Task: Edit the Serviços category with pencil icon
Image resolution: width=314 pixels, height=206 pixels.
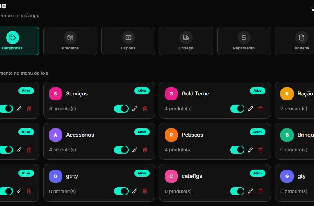Action: (135, 109)
